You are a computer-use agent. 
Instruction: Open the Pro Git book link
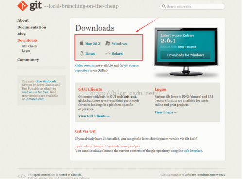(46, 81)
